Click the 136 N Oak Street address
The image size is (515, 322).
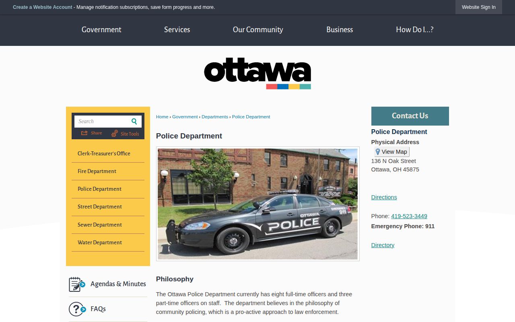pos(393,161)
